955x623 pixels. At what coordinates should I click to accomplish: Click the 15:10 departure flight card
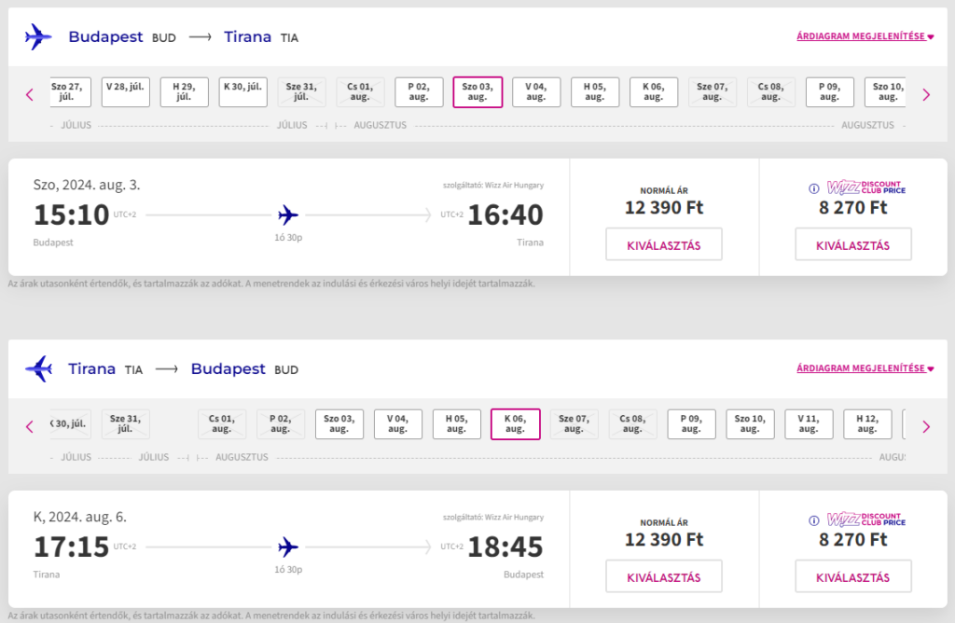click(x=288, y=216)
